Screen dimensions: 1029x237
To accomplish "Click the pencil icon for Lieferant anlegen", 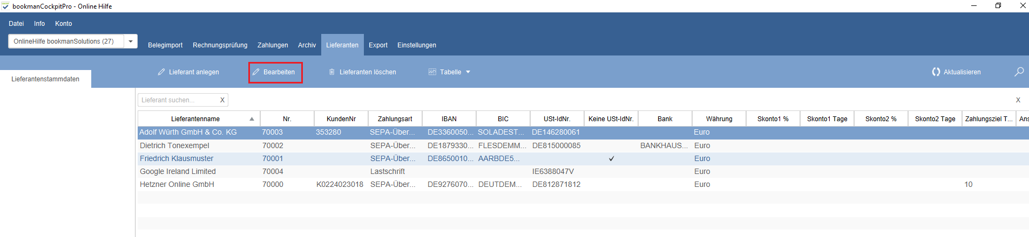I will 161,72.
